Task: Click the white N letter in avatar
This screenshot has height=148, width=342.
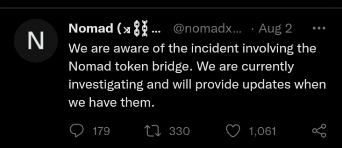Action: pos(36,41)
